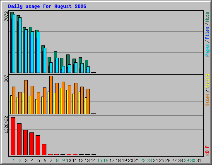Click day 19 on the x-axis
Screen dimensions: 212x165
tap(124, 160)
